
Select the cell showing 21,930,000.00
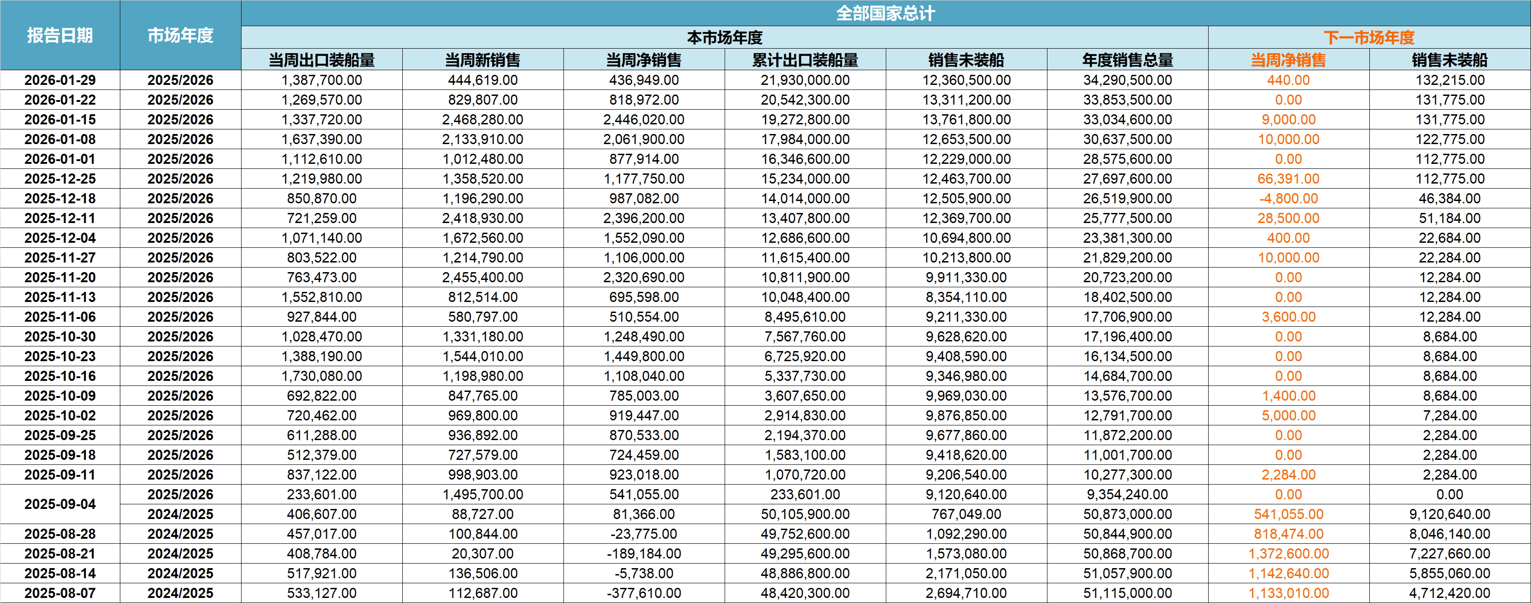(805, 80)
